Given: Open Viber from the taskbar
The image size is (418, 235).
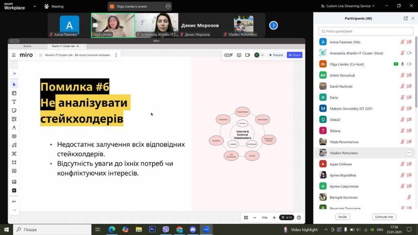Looking at the screenshot, I should 166,229.
